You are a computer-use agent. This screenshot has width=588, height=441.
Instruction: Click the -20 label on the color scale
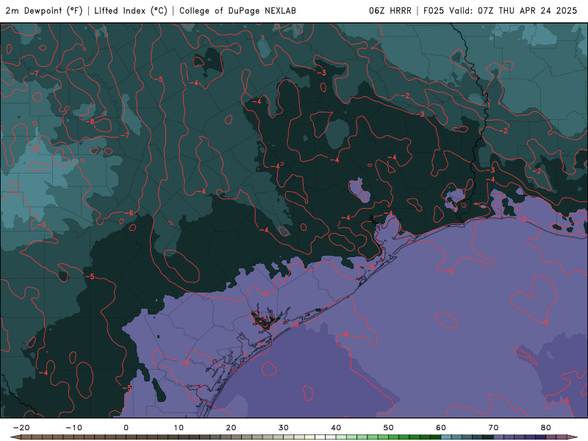tap(21, 428)
